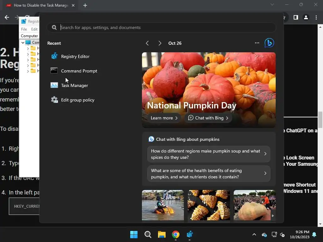Open the pumpkin pastries thumbnail
This screenshot has height=242, width=323.
pyautogui.click(x=209, y=205)
